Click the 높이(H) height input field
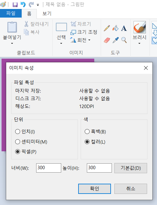This screenshot has height=205, width=157. [x=99, y=168]
